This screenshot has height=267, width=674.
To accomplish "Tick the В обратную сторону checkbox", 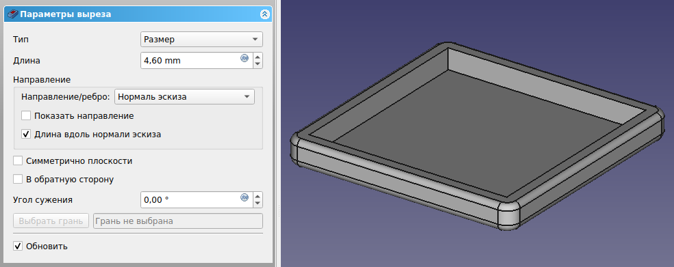I will point(18,179).
